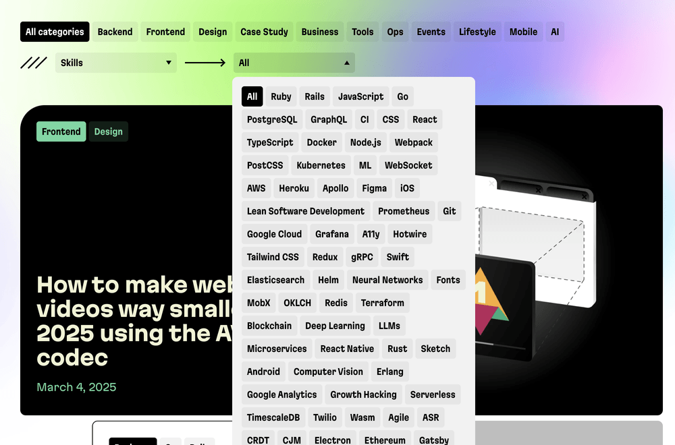Filter by the Blockchain skill
This screenshot has height=445, width=675.
269,326
